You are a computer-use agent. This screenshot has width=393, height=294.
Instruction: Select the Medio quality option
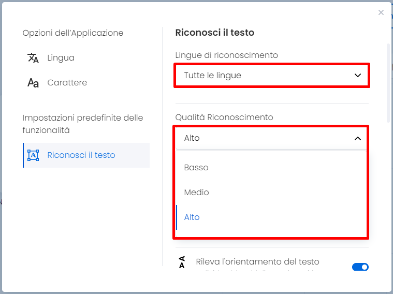[272, 192]
